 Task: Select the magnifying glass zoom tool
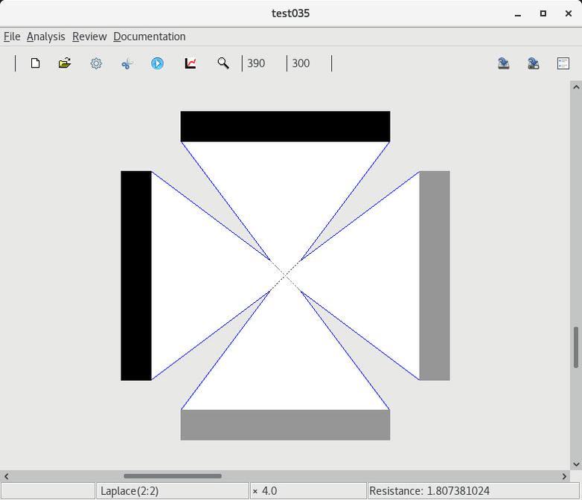point(223,63)
